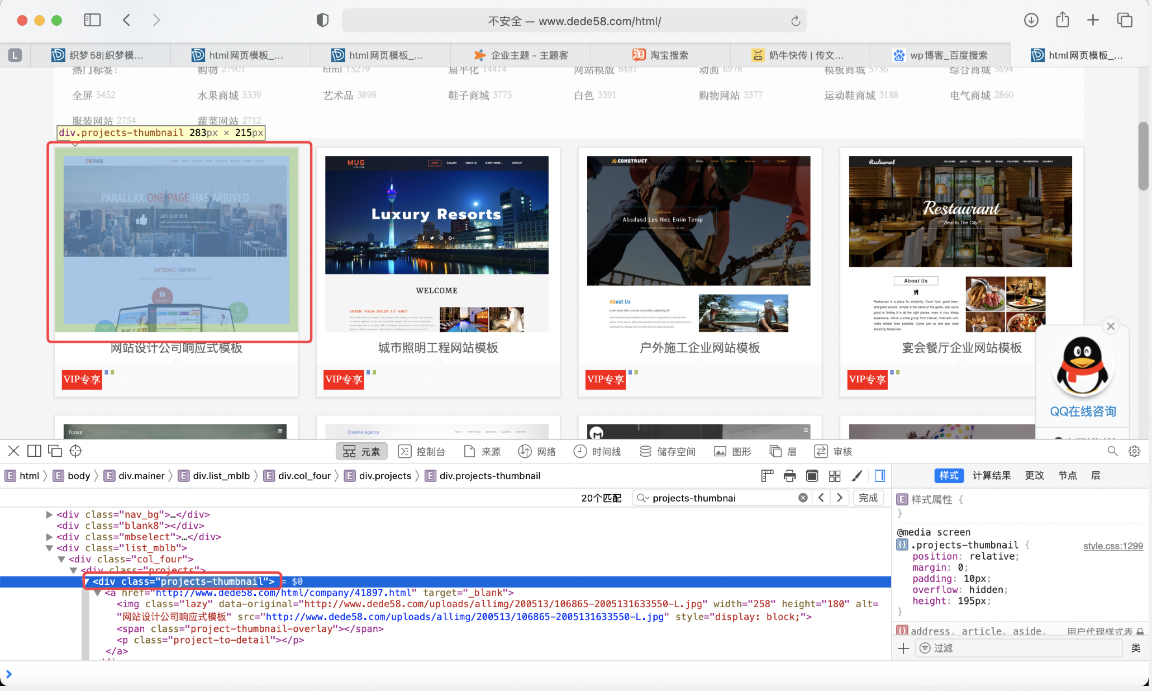Collapse the anchor href node

pyautogui.click(x=98, y=593)
